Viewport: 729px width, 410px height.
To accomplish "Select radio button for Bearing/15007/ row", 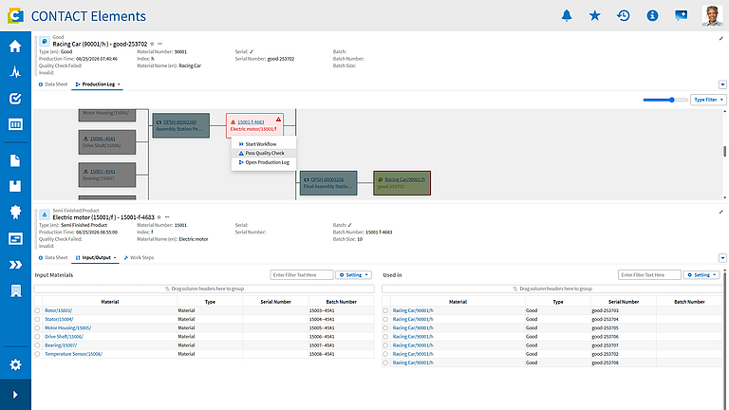I will (x=37, y=345).
